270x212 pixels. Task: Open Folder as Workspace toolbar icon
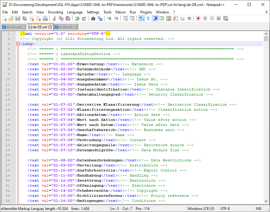tap(182, 18)
